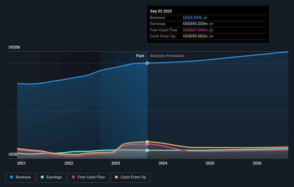Click the US$607.089m free cash flow value

195,30
